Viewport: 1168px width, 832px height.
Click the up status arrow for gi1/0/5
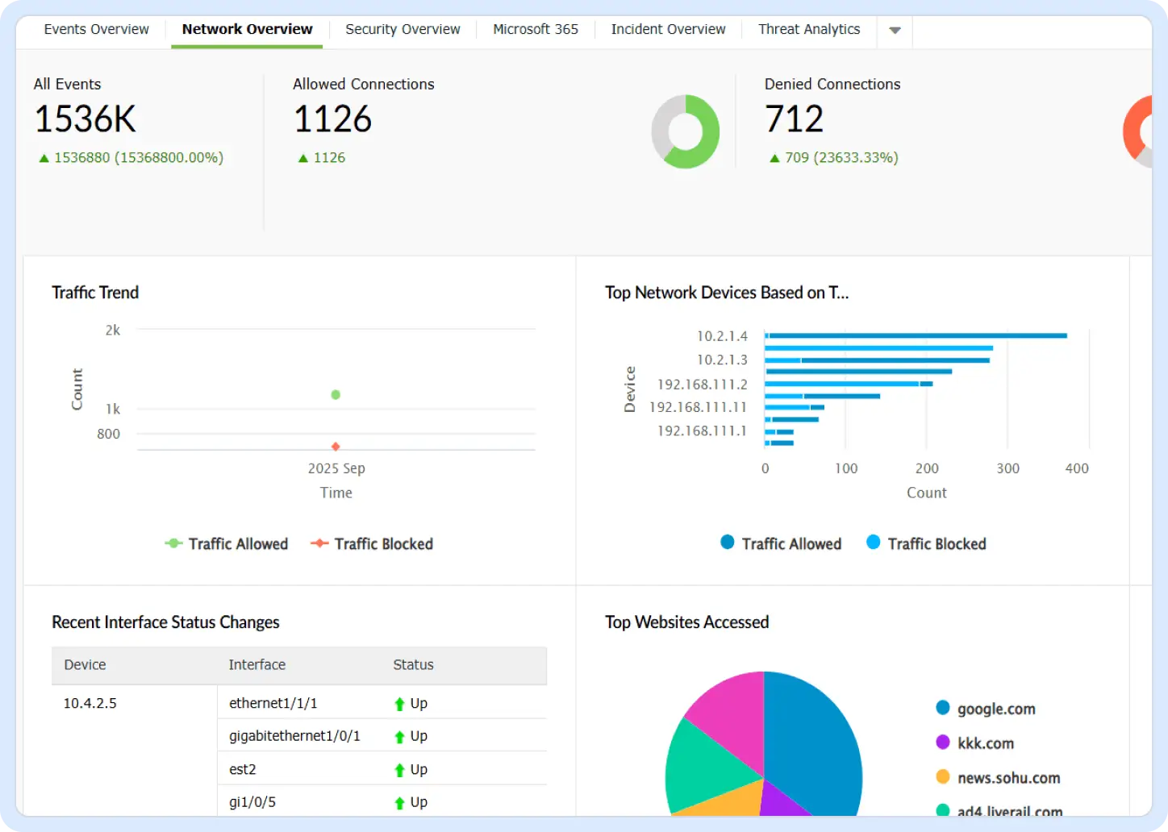coord(399,803)
